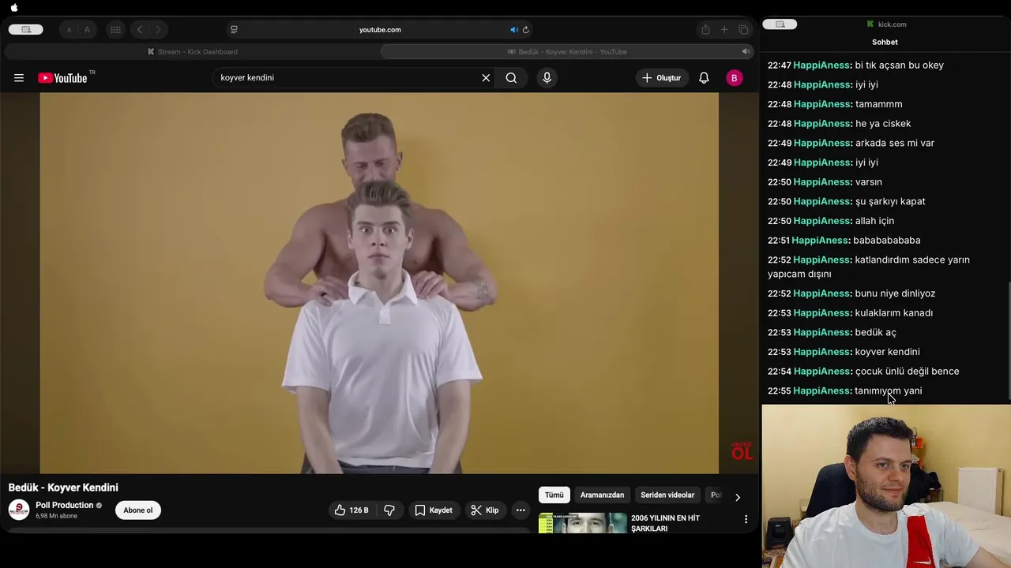The image size is (1011, 568).
Task: Select the Bedük - Koyver Kendini YouTube tab
Action: [x=567, y=52]
